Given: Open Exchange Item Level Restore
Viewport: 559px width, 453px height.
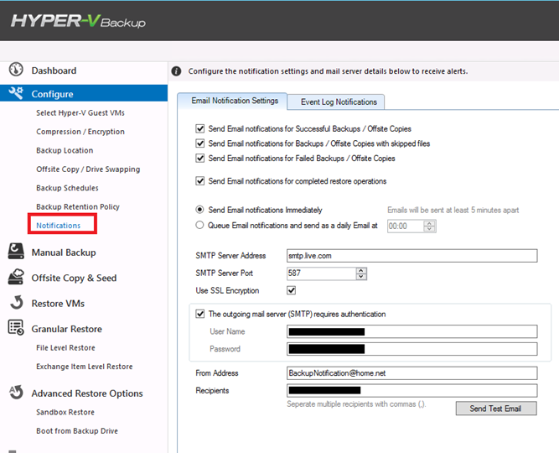Looking at the screenshot, I should pyautogui.click(x=84, y=367).
